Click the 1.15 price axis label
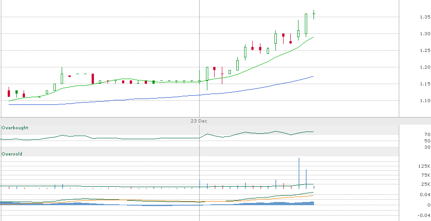 click(x=425, y=84)
